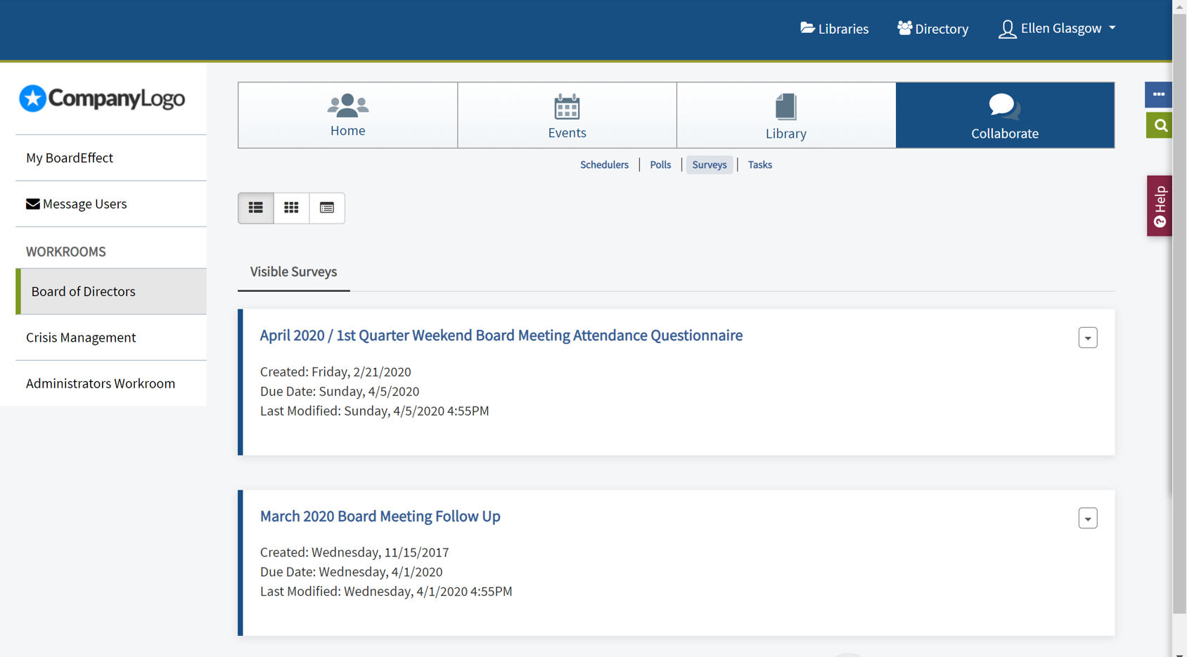1187x657 pixels.
Task: Expand options for the April 2020 survey
Action: [x=1087, y=338]
